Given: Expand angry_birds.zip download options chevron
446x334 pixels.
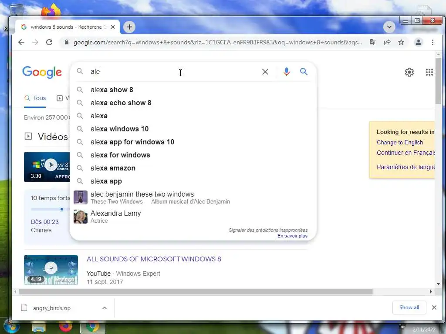Looking at the screenshot, I should pyautogui.click(x=105, y=308).
